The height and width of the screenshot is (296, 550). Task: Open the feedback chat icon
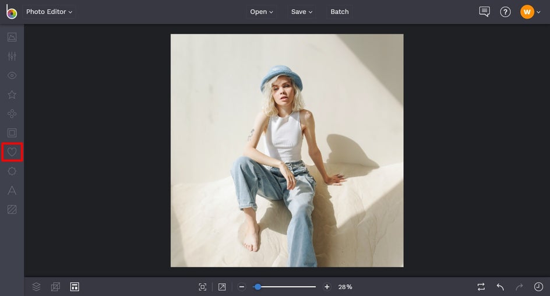484,12
